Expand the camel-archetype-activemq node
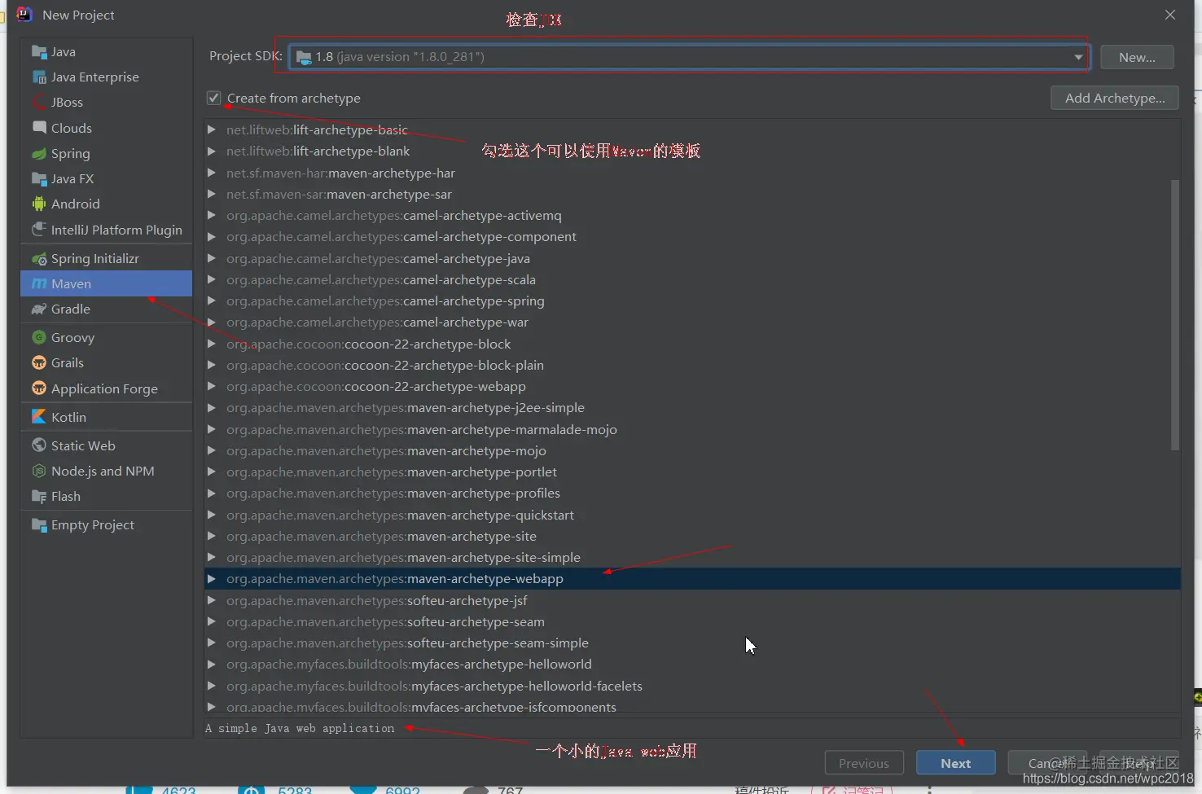The width and height of the screenshot is (1202, 794). [212, 216]
